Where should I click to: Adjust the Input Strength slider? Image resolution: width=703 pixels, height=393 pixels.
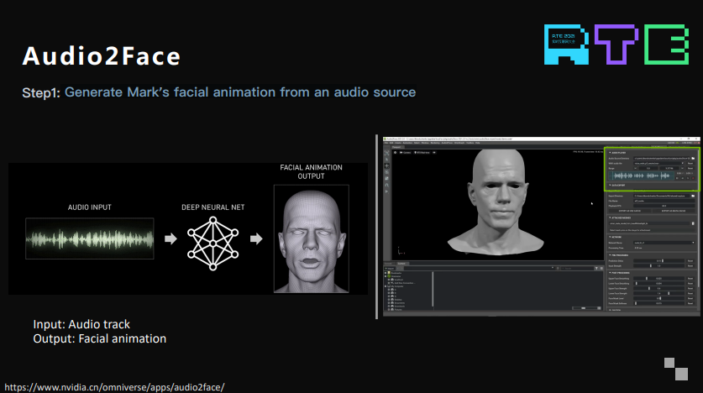click(x=658, y=265)
